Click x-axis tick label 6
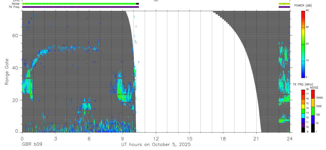The width and height of the screenshot is (326, 150). pos(89,138)
